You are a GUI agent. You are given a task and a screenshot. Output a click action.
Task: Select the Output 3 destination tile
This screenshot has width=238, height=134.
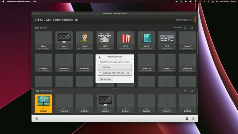[x=84, y=104]
